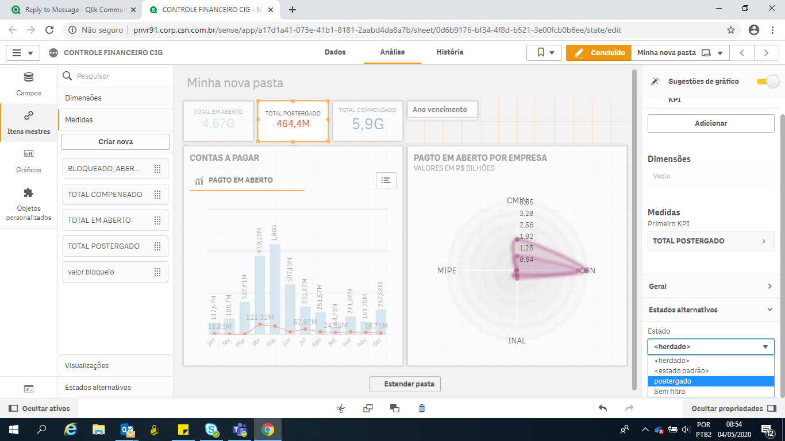
Task: Open alternative visualizations list on CONTAS A PAGAR chart
Action: pos(386,180)
